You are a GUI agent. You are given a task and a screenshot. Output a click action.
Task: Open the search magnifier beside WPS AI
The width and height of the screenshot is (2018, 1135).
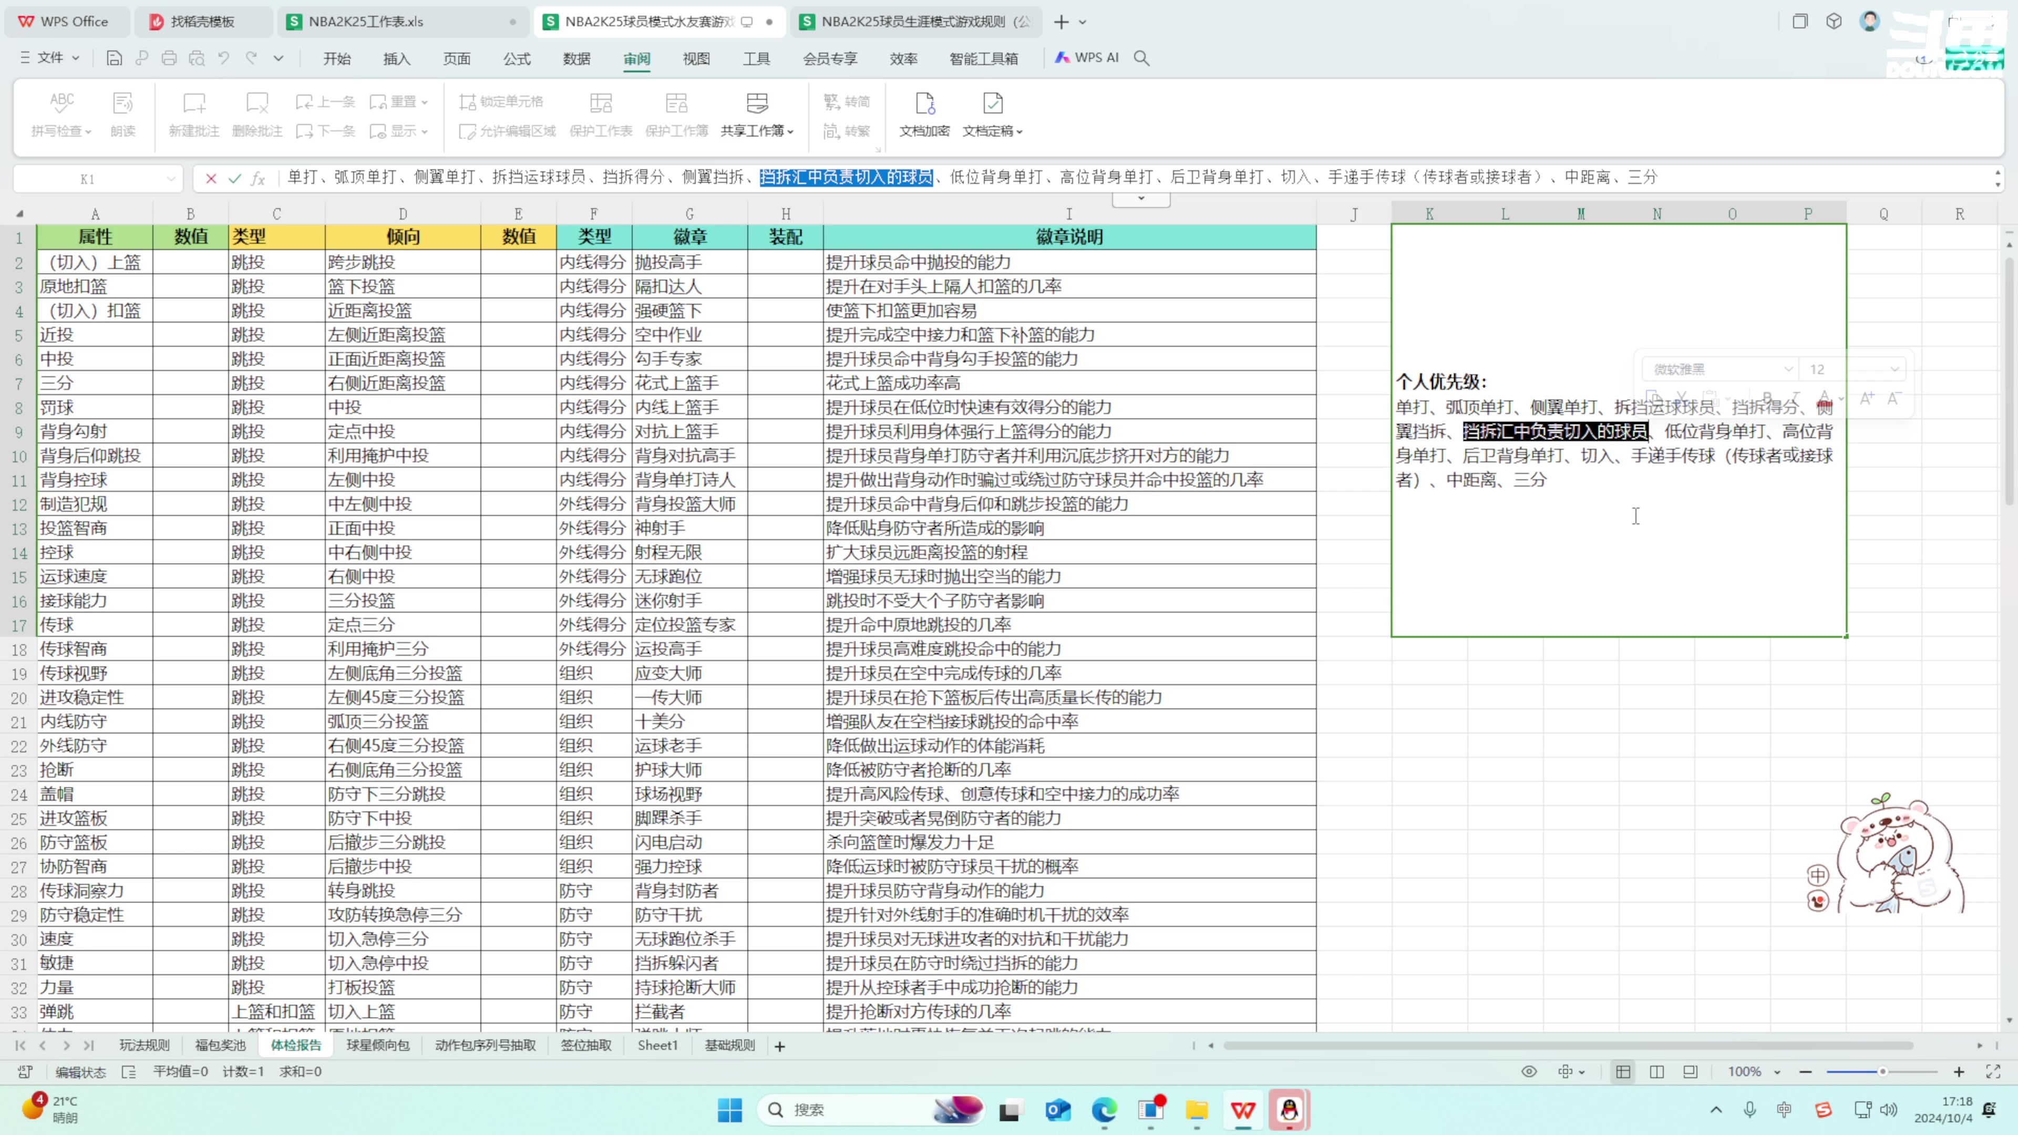(x=1141, y=58)
